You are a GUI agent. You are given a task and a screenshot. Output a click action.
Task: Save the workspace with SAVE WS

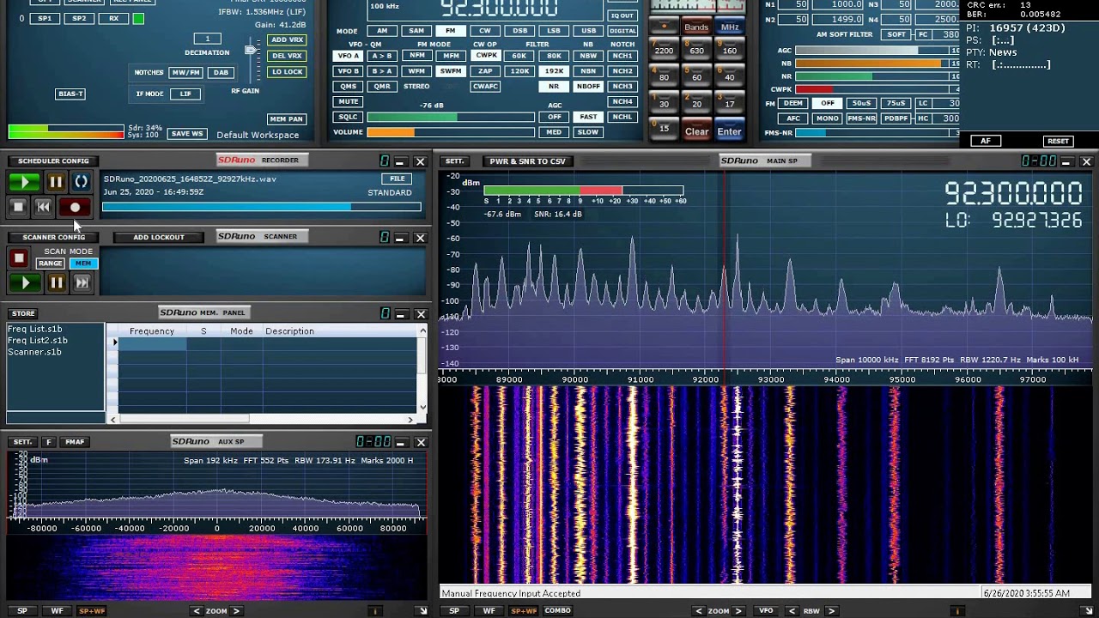click(x=186, y=134)
